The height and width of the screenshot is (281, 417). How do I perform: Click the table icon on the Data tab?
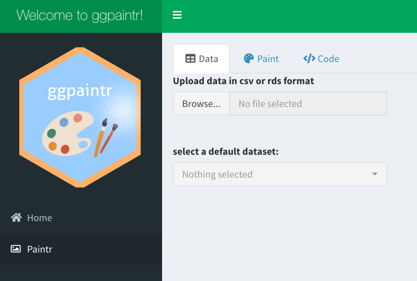[190, 59]
